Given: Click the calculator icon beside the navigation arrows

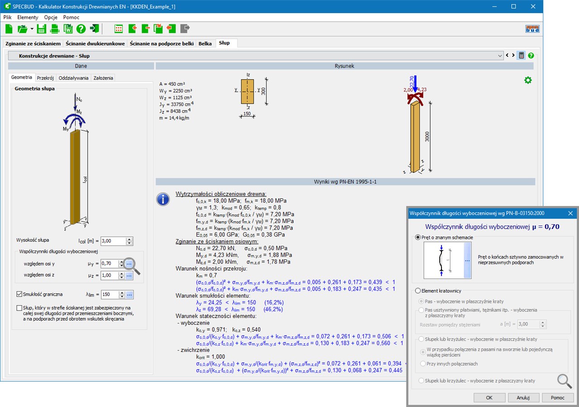Looking at the screenshot, I should pyautogui.click(x=522, y=56).
